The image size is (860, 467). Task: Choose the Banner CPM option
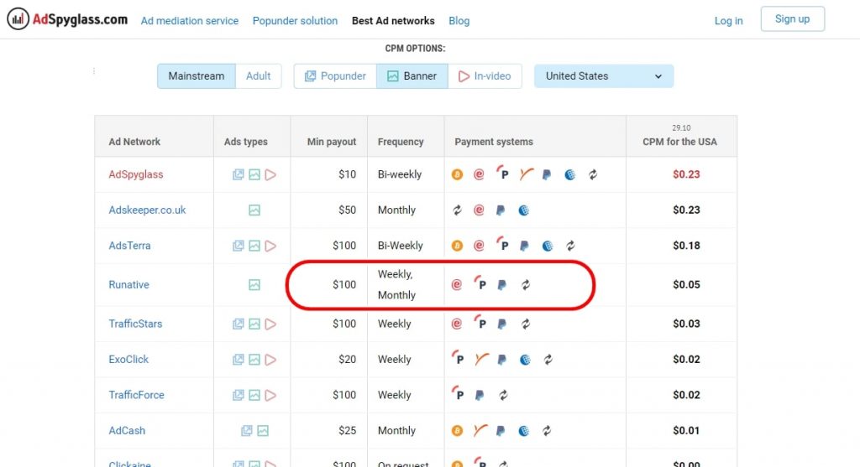click(x=412, y=76)
